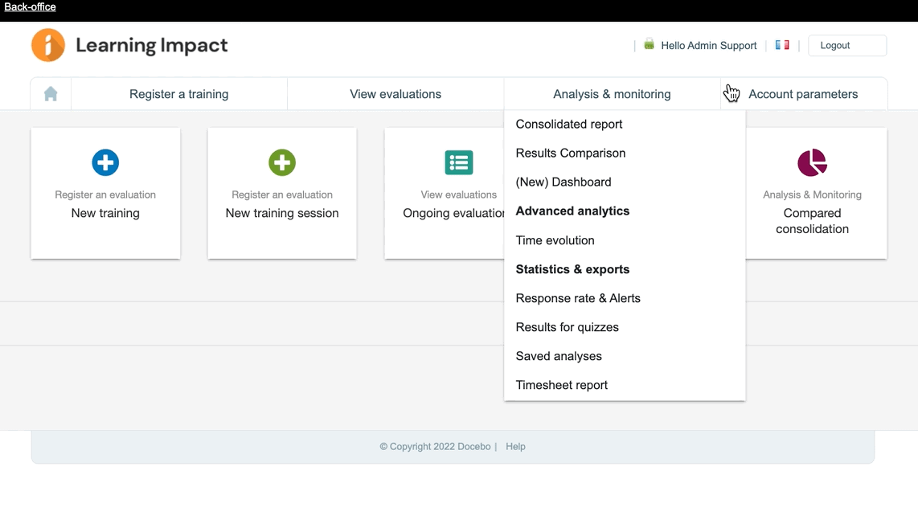918x524 pixels.
Task: Click the user icon beside Hello Admin Support
Action: 648,45
